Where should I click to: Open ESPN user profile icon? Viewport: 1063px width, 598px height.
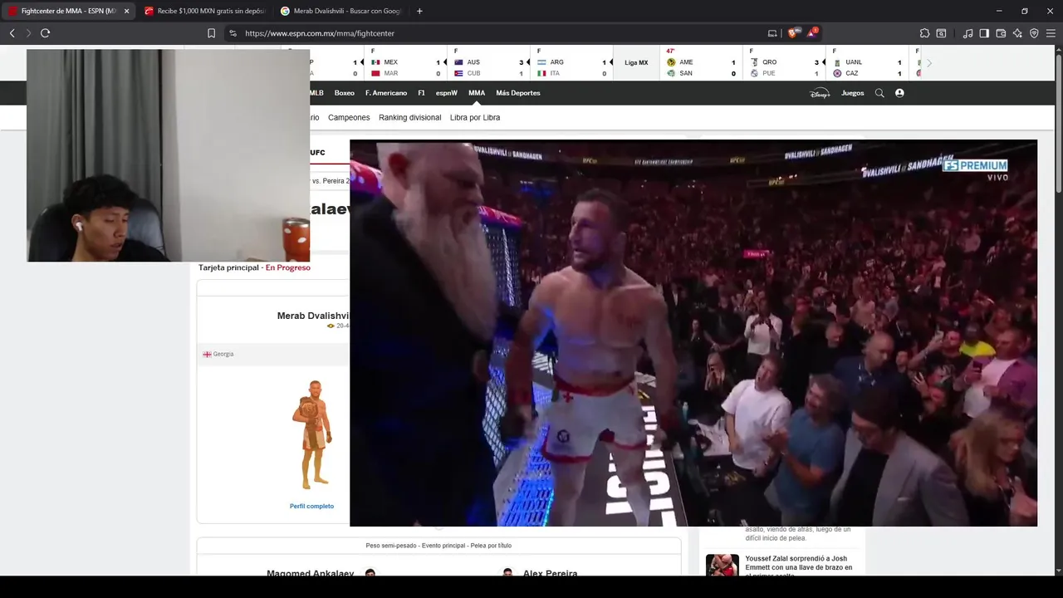click(899, 93)
